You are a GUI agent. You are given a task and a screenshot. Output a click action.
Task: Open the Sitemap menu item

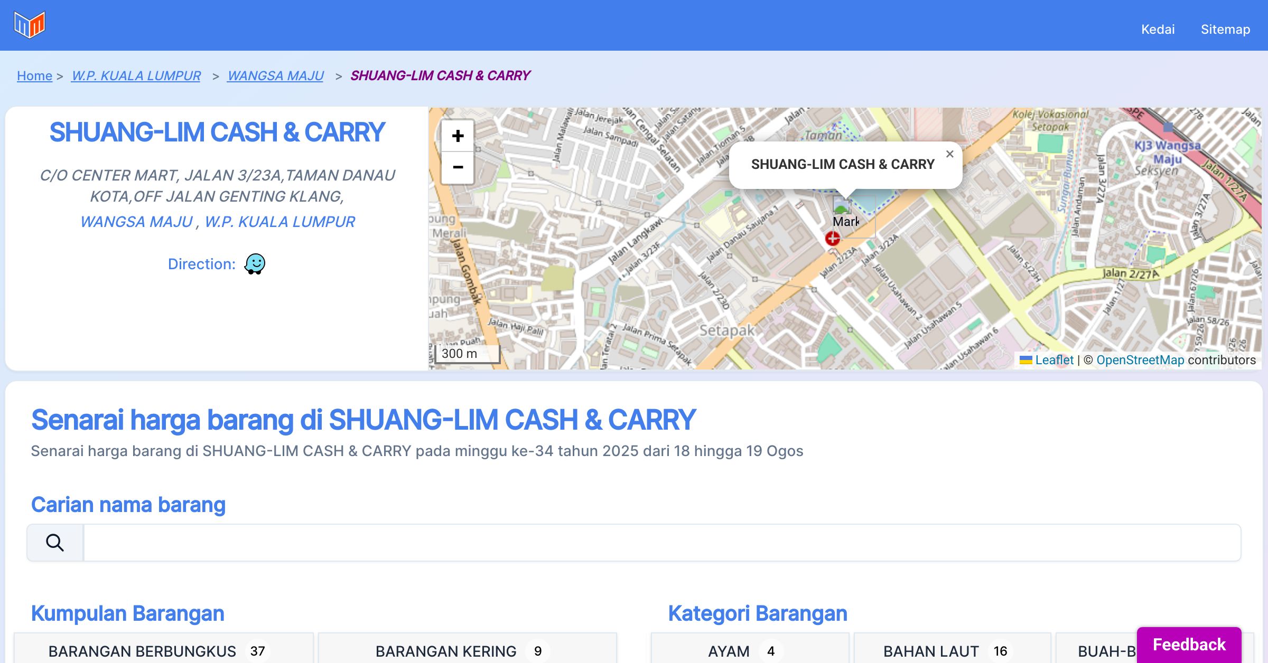click(x=1225, y=29)
